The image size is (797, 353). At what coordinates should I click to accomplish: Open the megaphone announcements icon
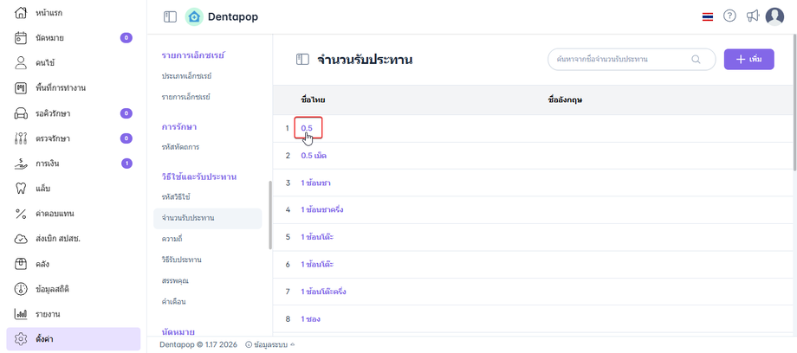pos(752,16)
